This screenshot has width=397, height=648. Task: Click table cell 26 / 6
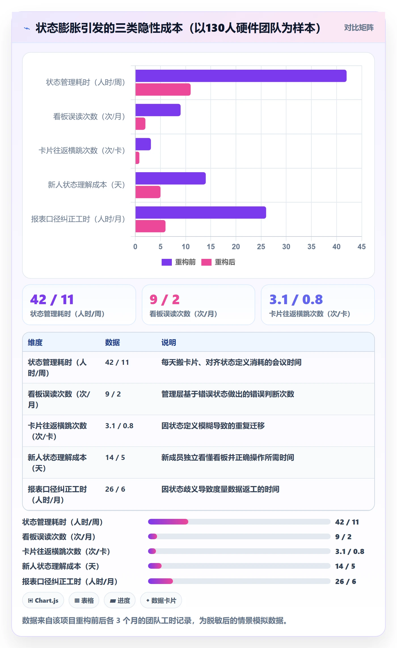(x=115, y=489)
